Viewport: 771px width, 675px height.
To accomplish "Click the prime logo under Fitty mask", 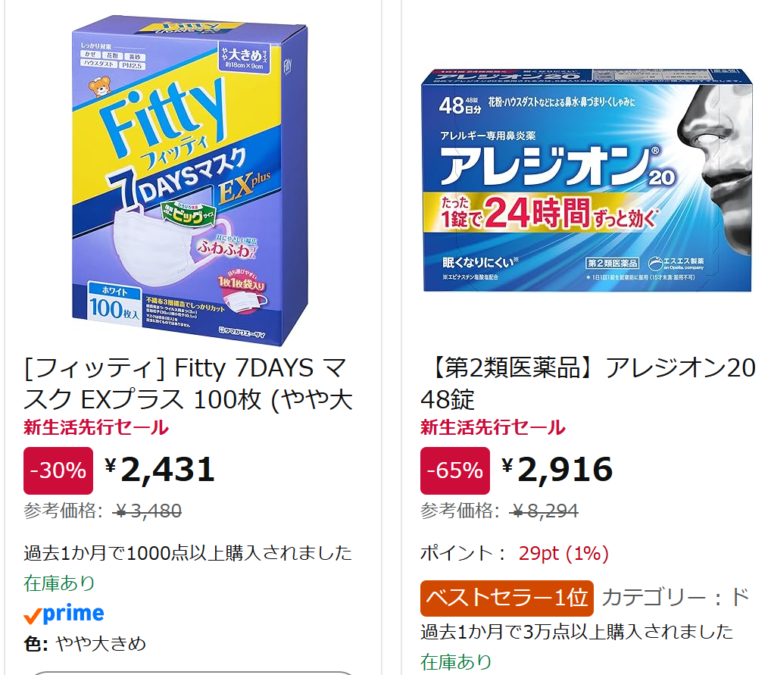I will [x=64, y=614].
